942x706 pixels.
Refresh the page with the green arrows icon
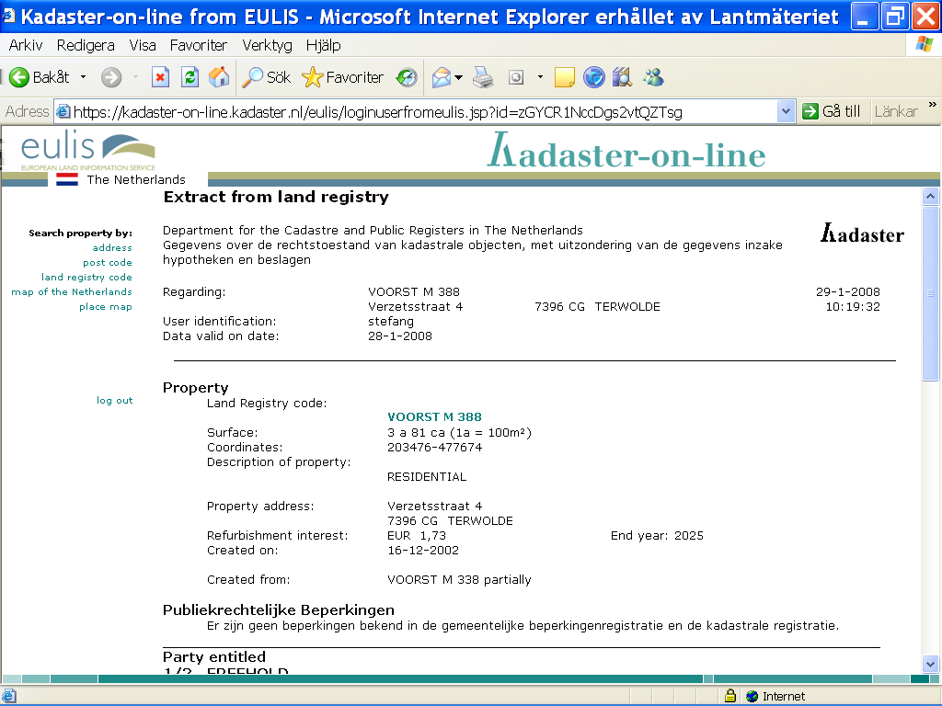190,77
